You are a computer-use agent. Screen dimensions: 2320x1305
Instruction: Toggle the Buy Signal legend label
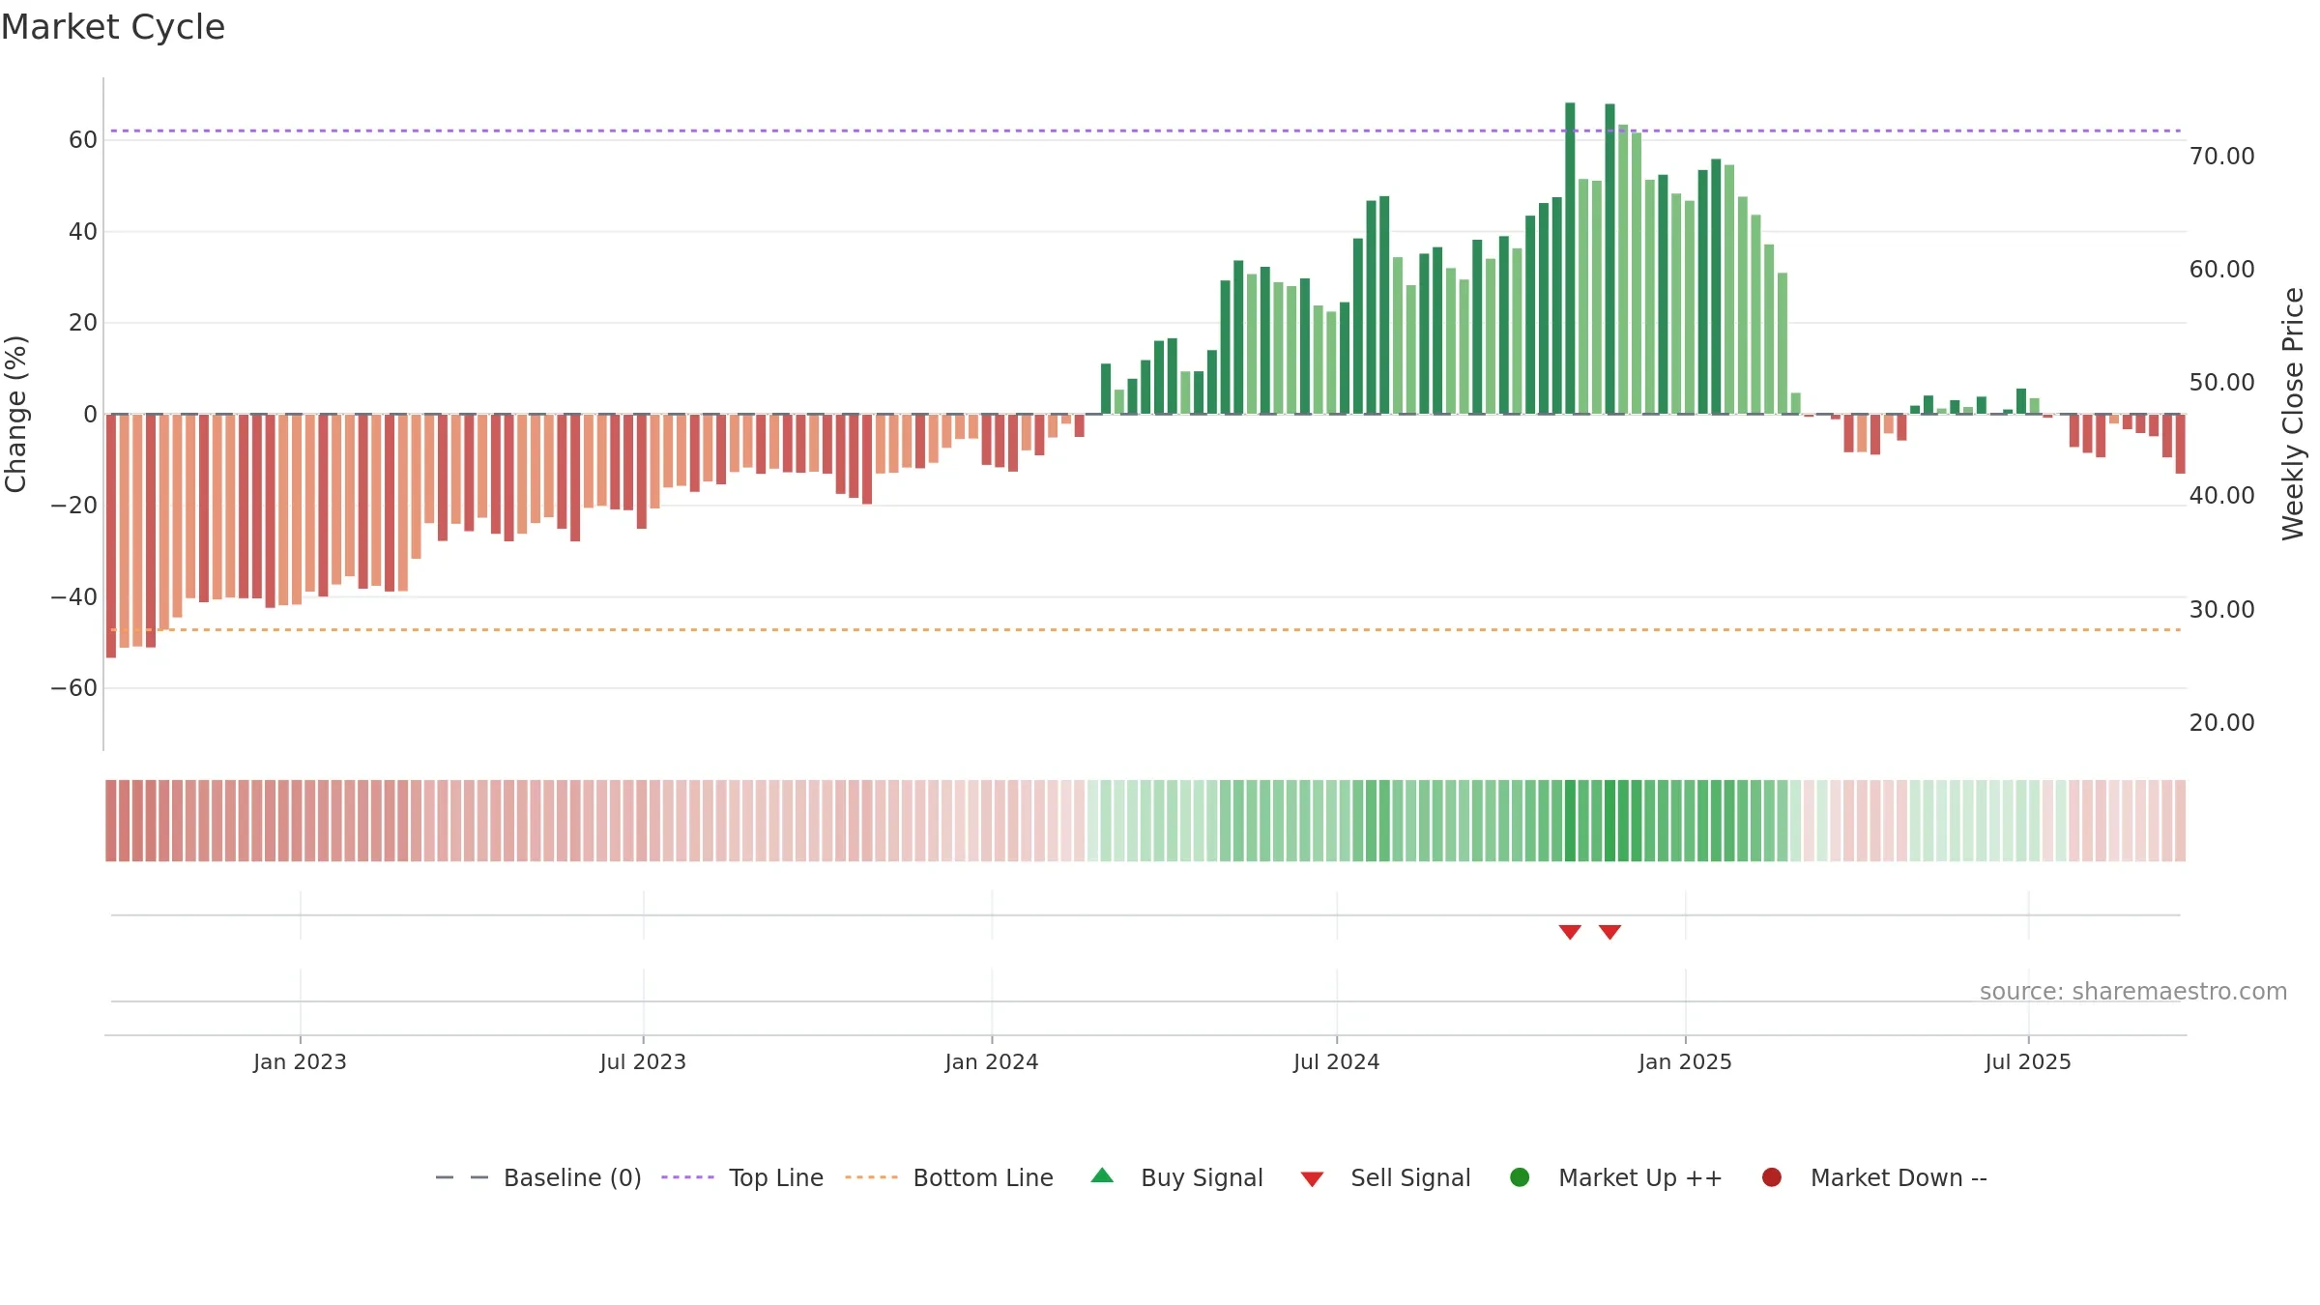tap(1202, 1177)
